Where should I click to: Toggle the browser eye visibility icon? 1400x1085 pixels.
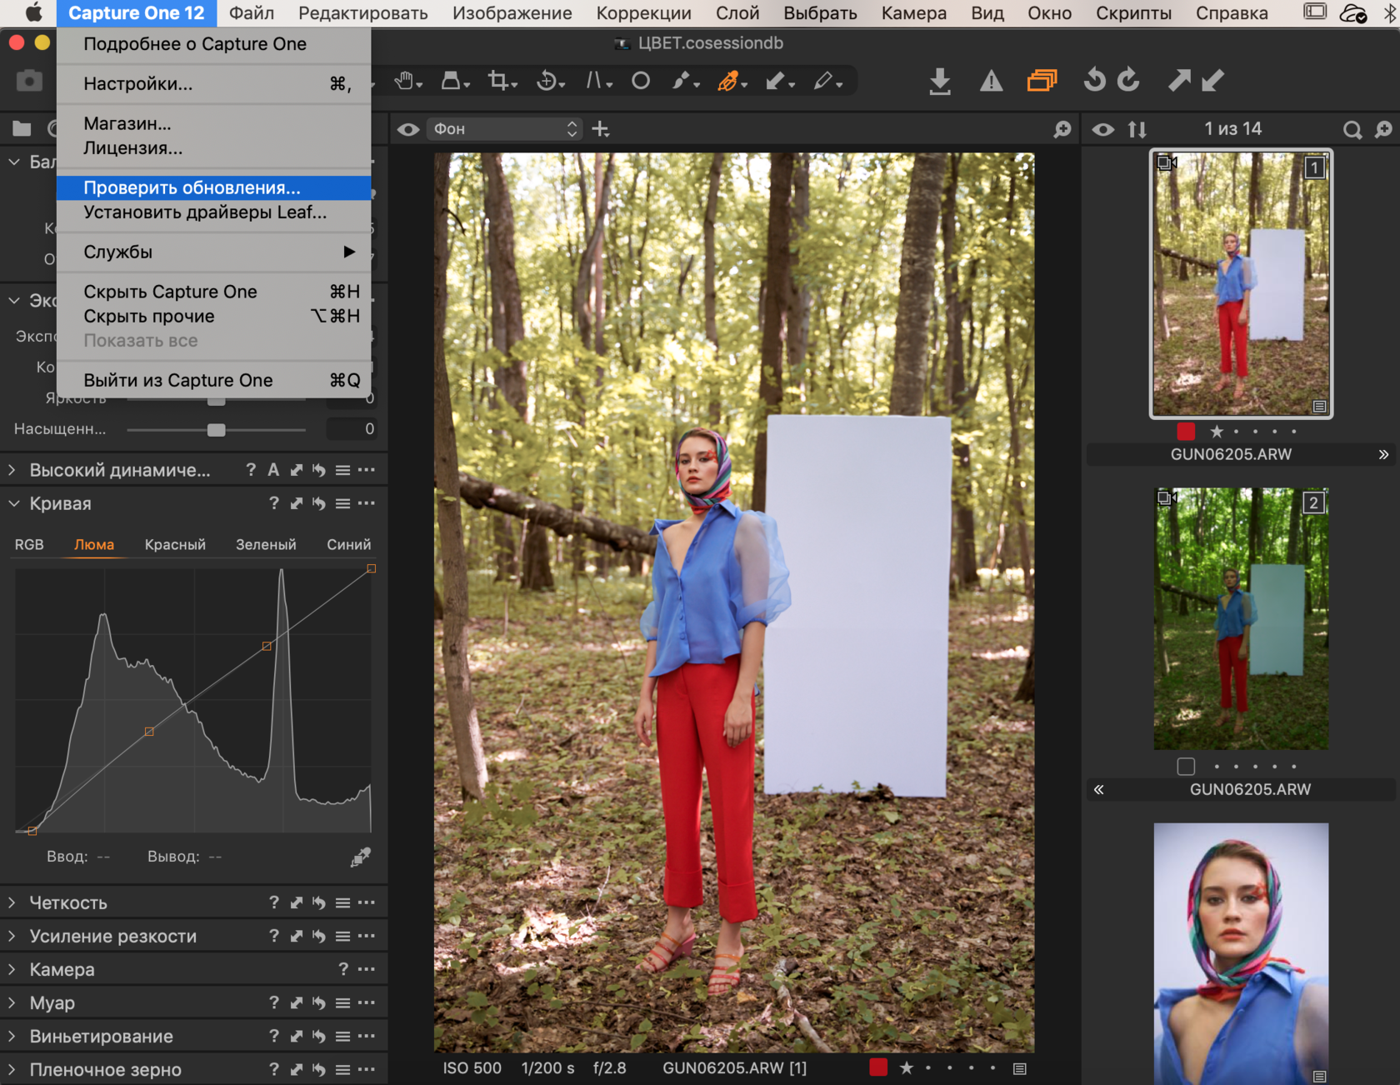pyautogui.click(x=1103, y=129)
